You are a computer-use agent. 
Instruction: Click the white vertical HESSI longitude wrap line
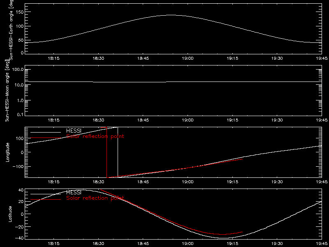click(118, 152)
